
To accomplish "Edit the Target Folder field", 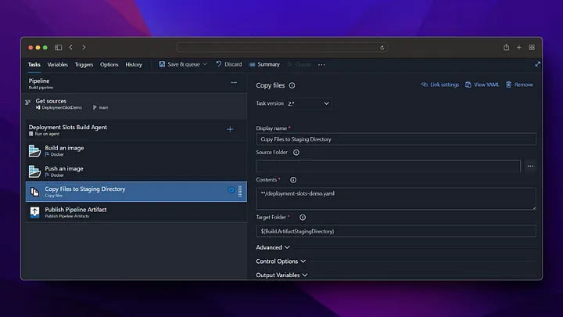I will [396, 231].
